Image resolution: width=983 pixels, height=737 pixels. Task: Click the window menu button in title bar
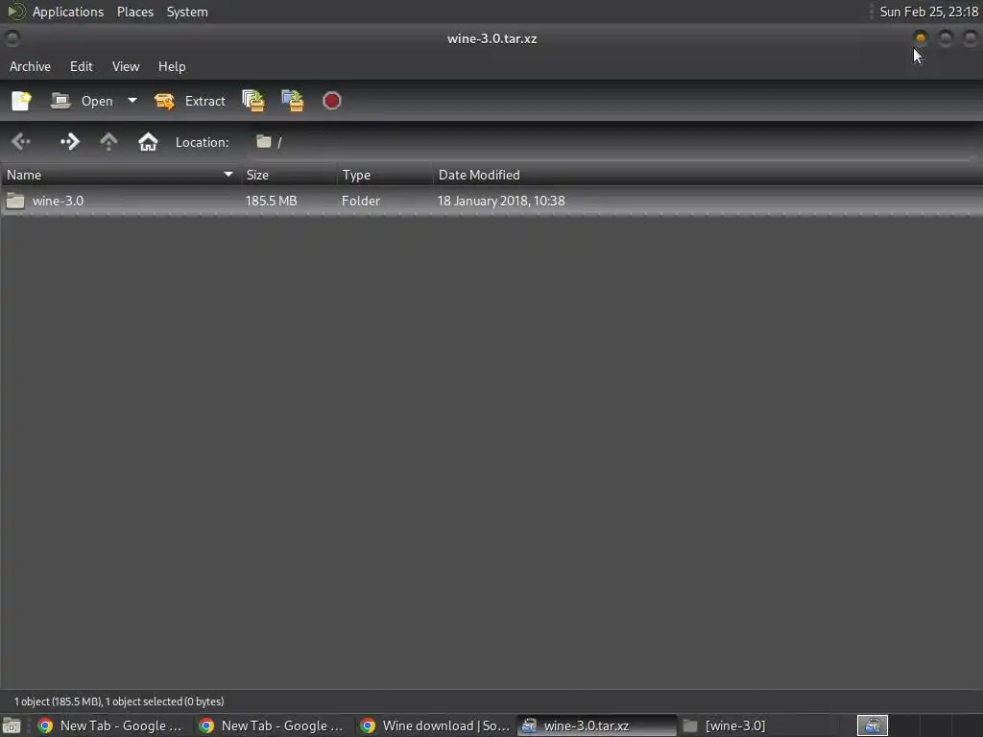coord(12,38)
